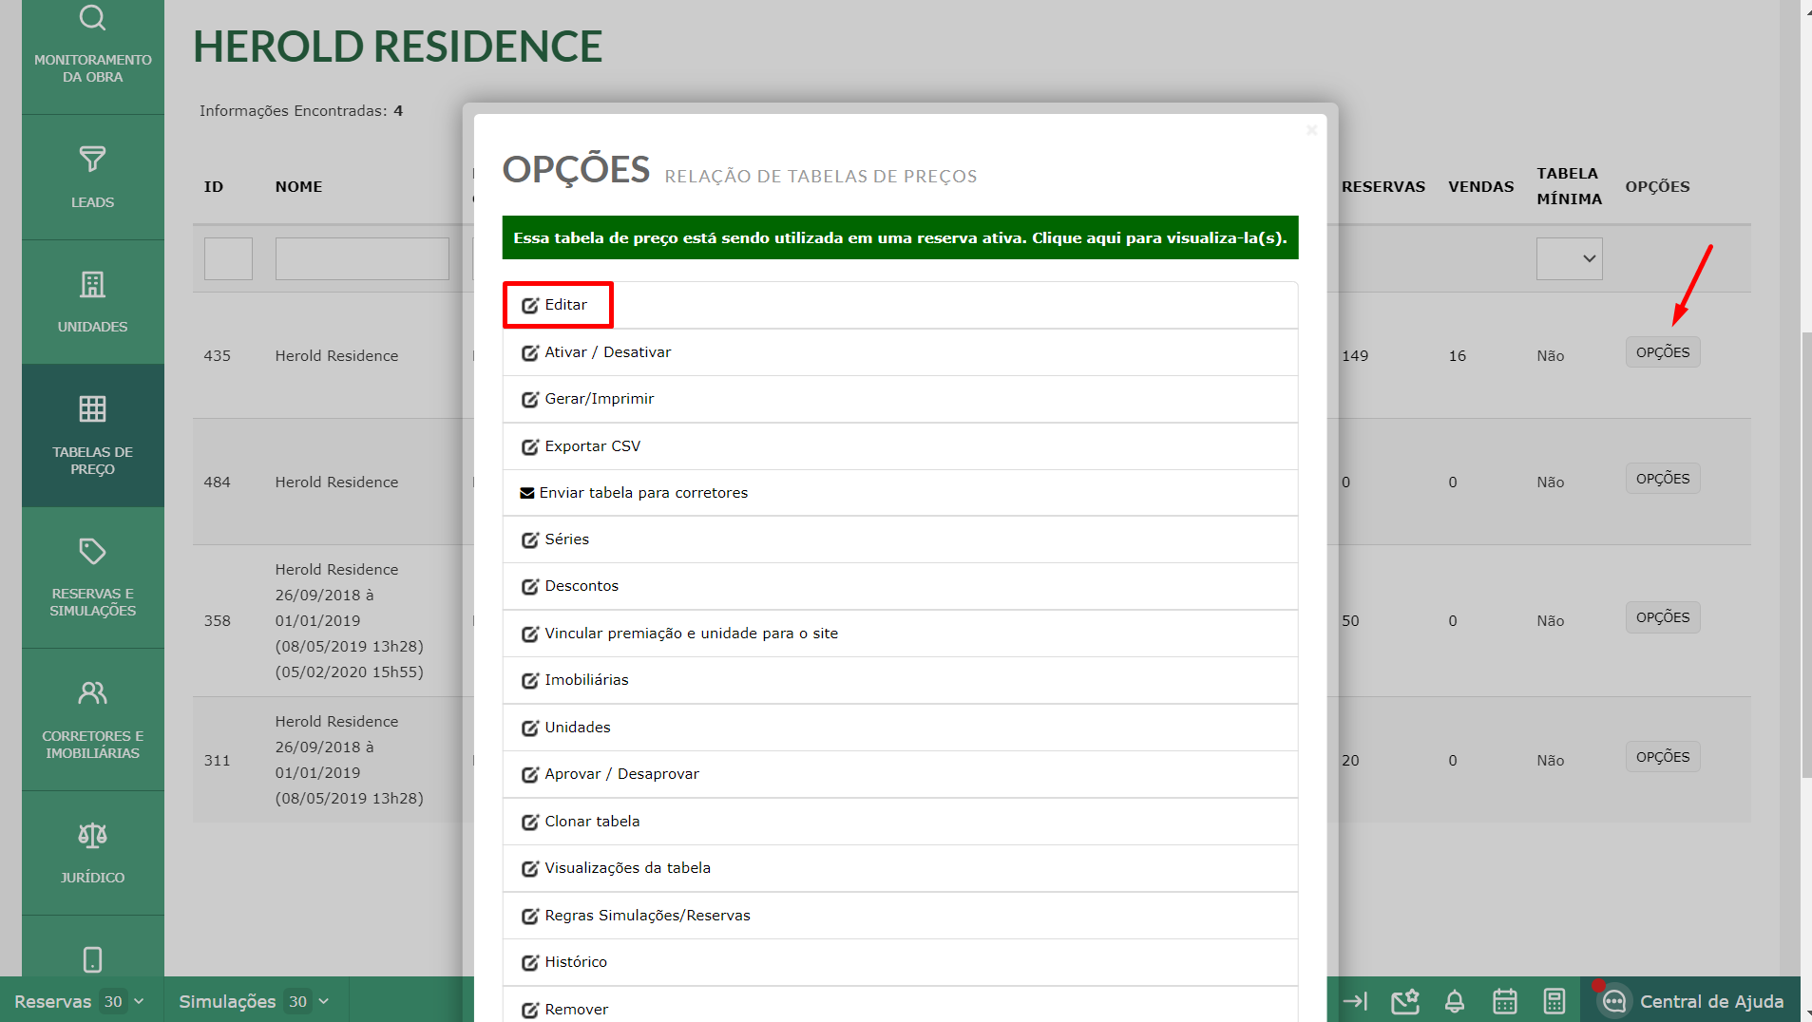Click vendas value 16
This screenshot has height=1022, width=1812.
(1457, 356)
